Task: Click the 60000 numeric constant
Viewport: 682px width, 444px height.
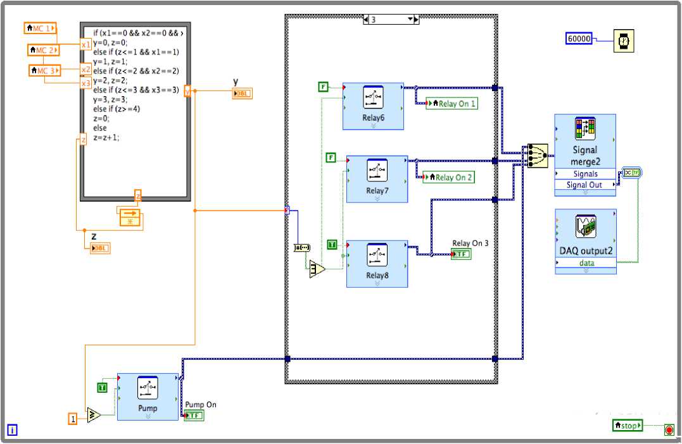Action: pos(581,39)
